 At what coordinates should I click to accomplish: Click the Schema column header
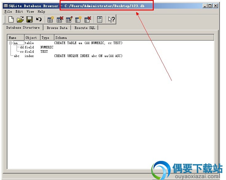click(x=134, y=38)
